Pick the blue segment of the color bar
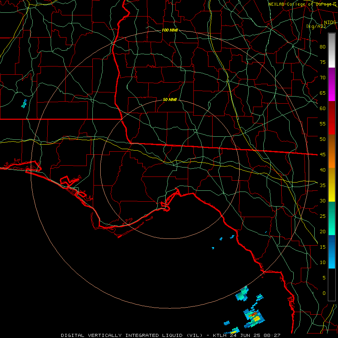The image size is (338, 338). click(x=332, y=252)
